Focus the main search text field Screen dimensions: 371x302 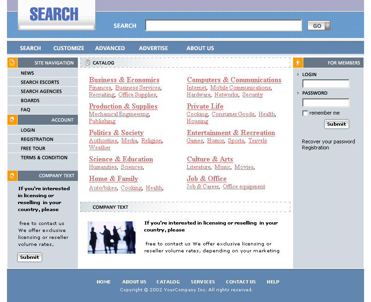(x=224, y=26)
